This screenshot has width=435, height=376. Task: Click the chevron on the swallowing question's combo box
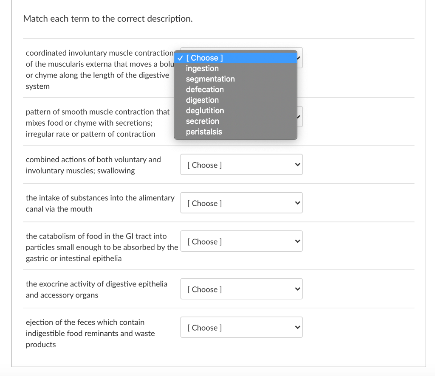(297, 165)
